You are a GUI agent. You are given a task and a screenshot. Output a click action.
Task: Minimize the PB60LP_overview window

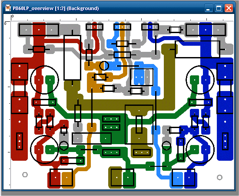pos(208,8)
